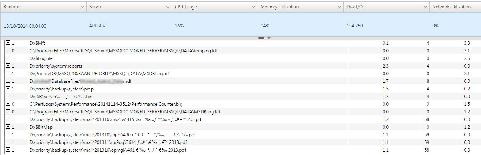Screen dimensions: 481x155
Task: Expand the D:\priority\backup\system\prep row
Action: pyautogui.click(x=8, y=89)
